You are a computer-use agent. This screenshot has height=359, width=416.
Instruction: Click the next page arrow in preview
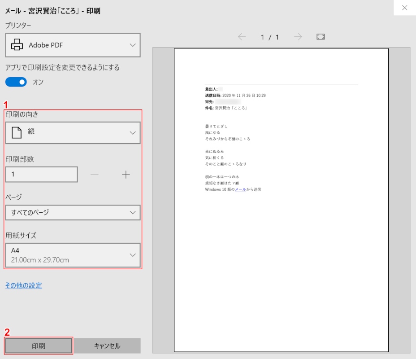coord(298,37)
